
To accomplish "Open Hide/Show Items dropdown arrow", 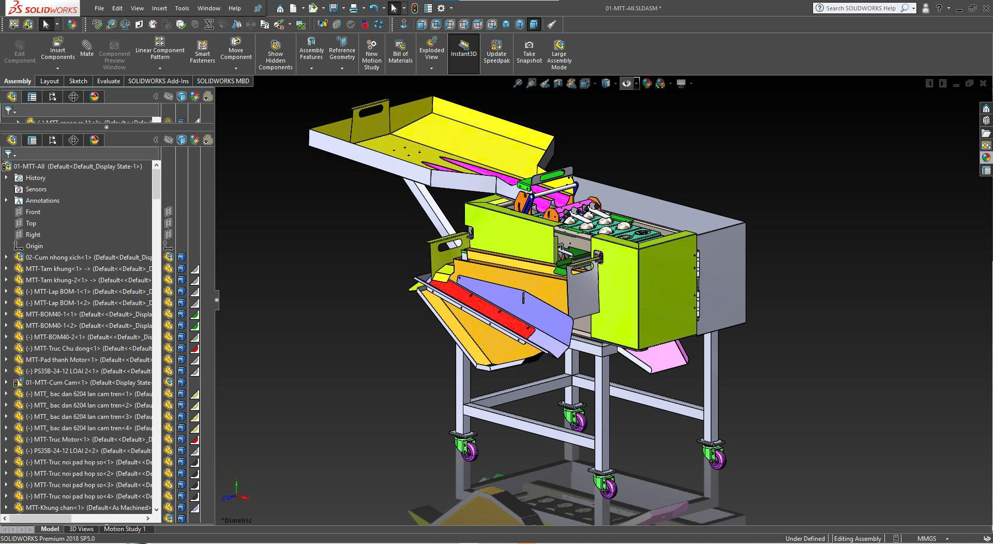I will pos(636,83).
